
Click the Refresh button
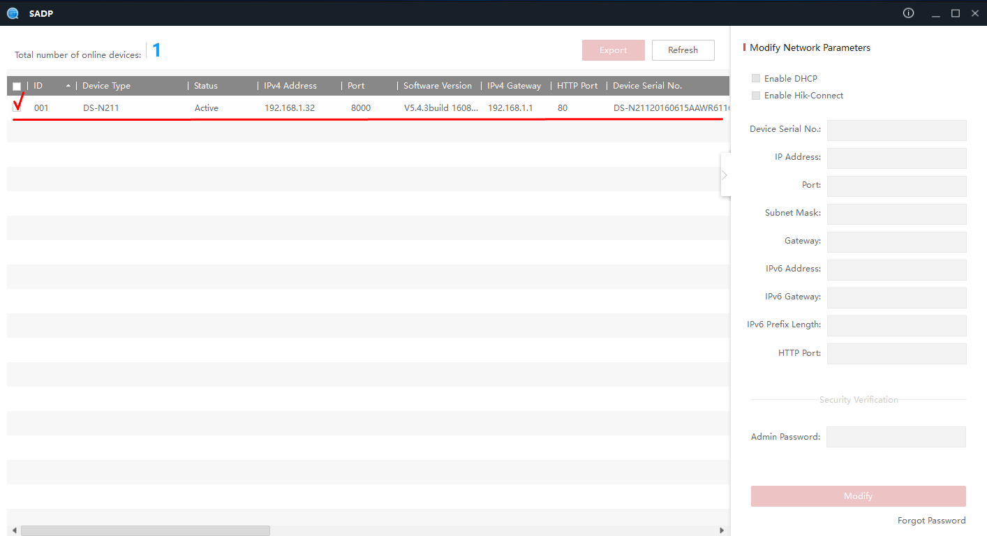click(683, 50)
